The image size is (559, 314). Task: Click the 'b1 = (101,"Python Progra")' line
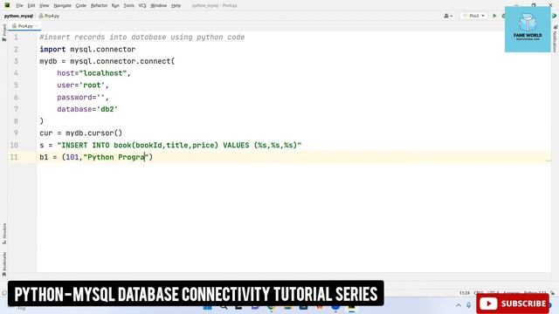(96, 157)
